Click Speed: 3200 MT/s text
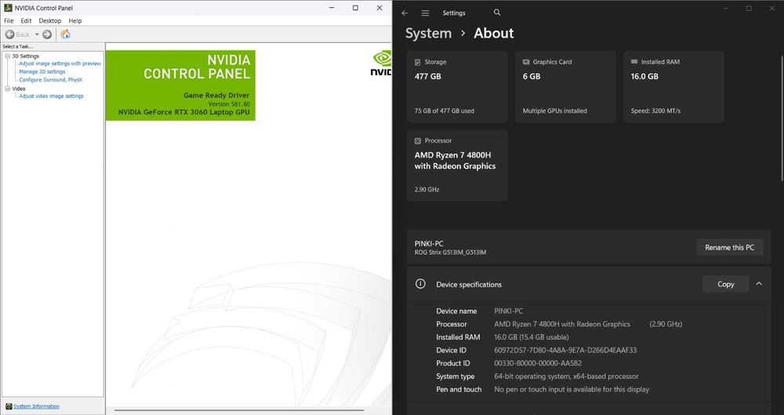This screenshot has height=415, width=784. (x=655, y=111)
